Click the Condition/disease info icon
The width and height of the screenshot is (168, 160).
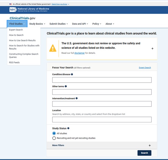[x=72, y=74]
